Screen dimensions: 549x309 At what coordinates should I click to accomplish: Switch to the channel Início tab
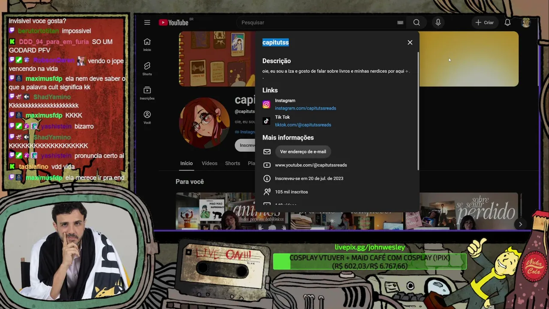pyautogui.click(x=186, y=164)
